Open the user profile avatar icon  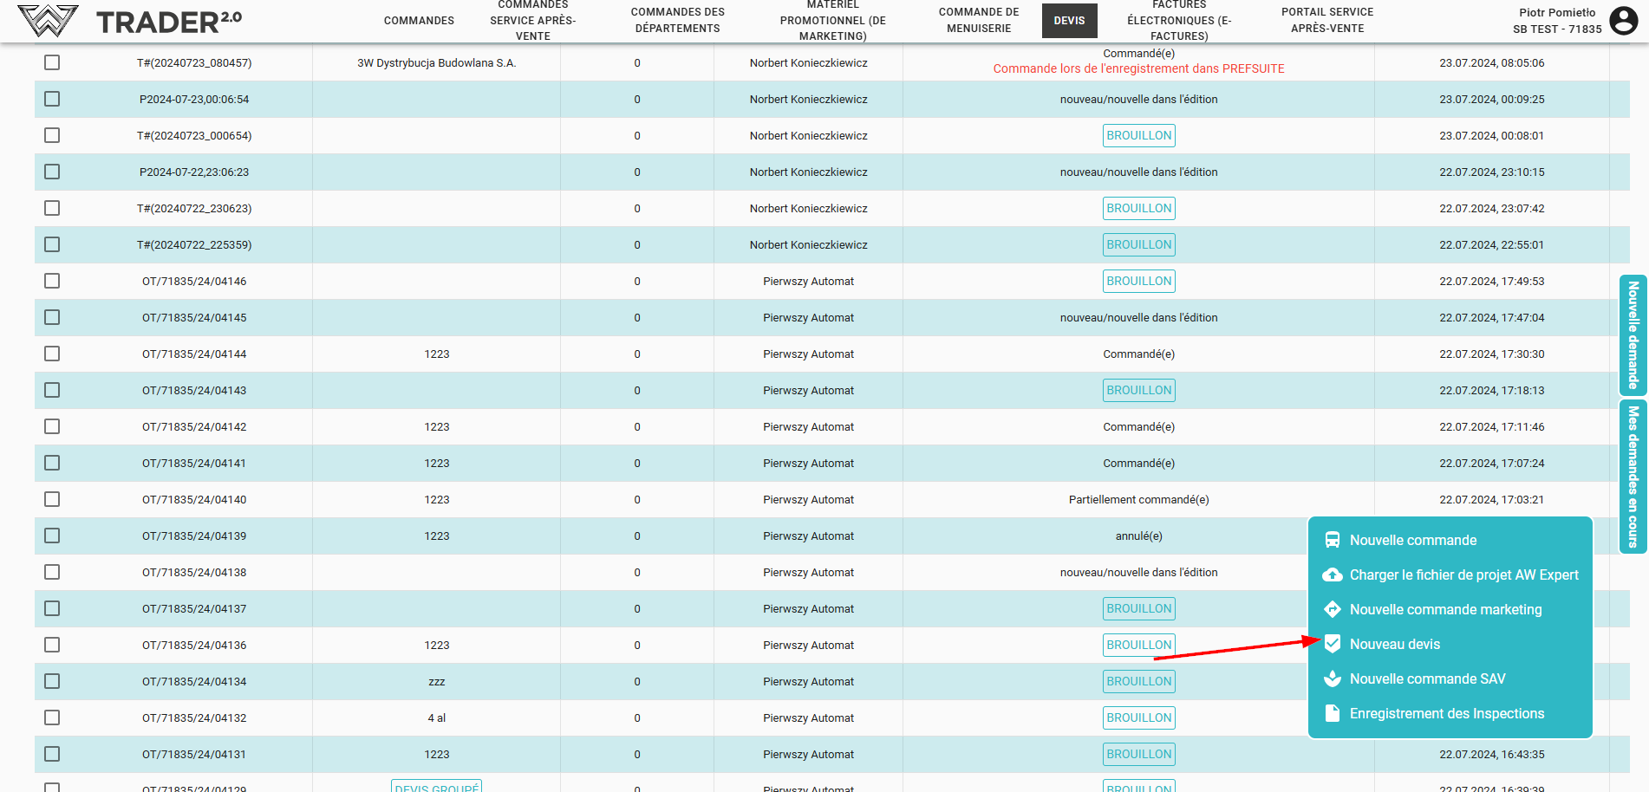[1623, 20]
